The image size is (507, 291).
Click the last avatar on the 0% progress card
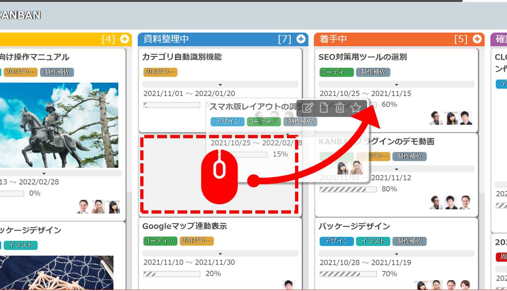113,207
